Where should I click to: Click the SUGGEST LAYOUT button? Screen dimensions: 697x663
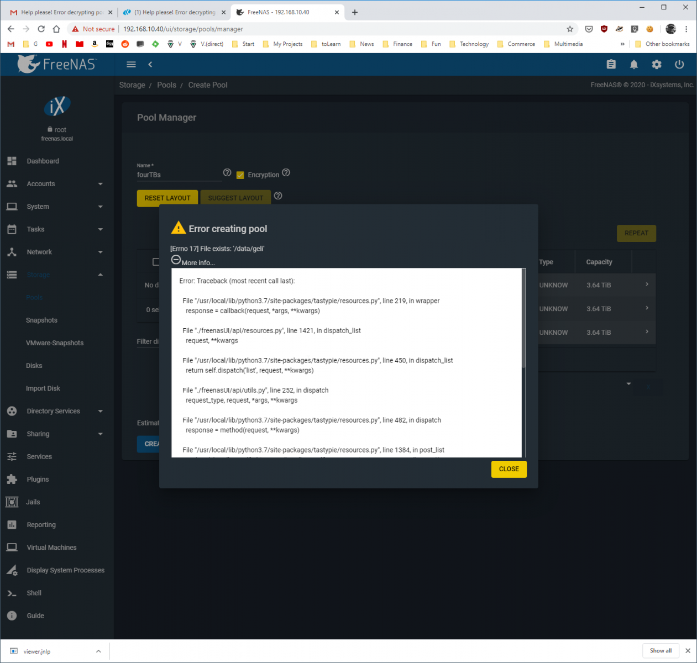235,198
